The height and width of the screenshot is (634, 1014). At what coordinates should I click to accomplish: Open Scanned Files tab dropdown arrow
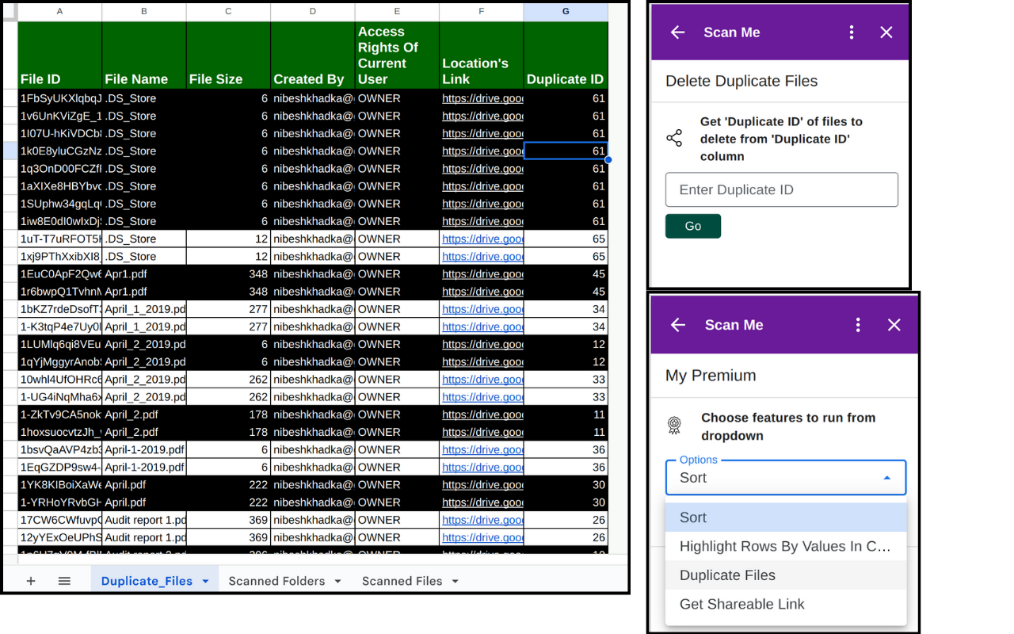[455, 581]
